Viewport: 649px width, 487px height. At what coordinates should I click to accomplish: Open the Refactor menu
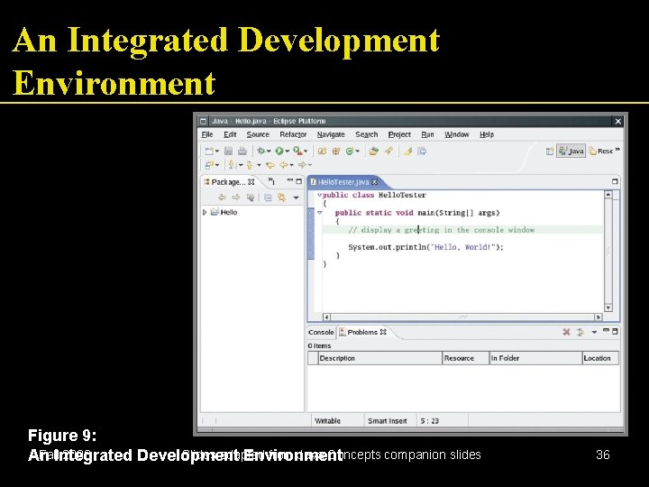(x=293, y=134)
